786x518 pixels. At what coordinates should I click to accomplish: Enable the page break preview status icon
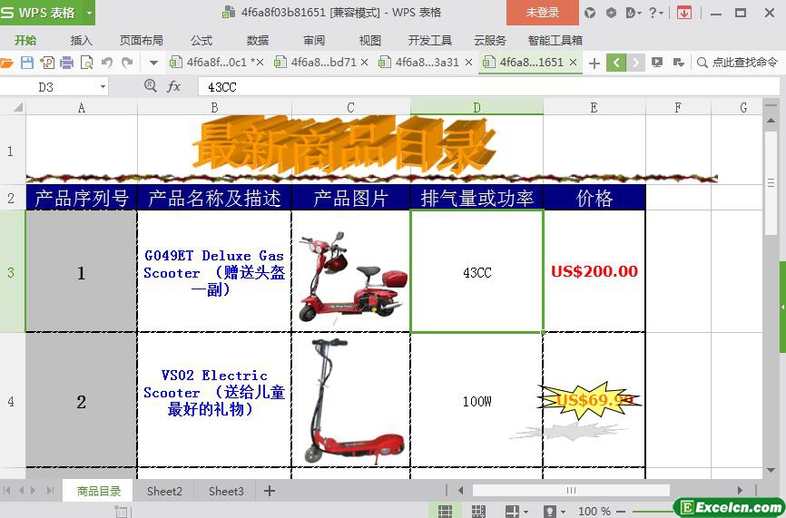point(478,512)
